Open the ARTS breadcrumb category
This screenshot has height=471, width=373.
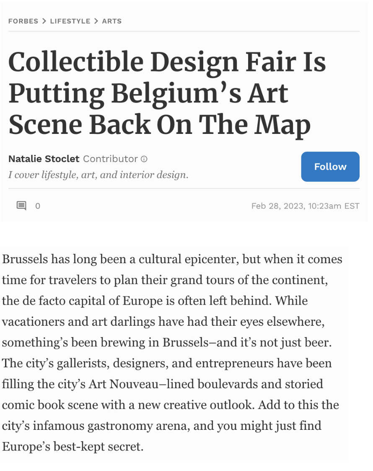coord(112,21)
